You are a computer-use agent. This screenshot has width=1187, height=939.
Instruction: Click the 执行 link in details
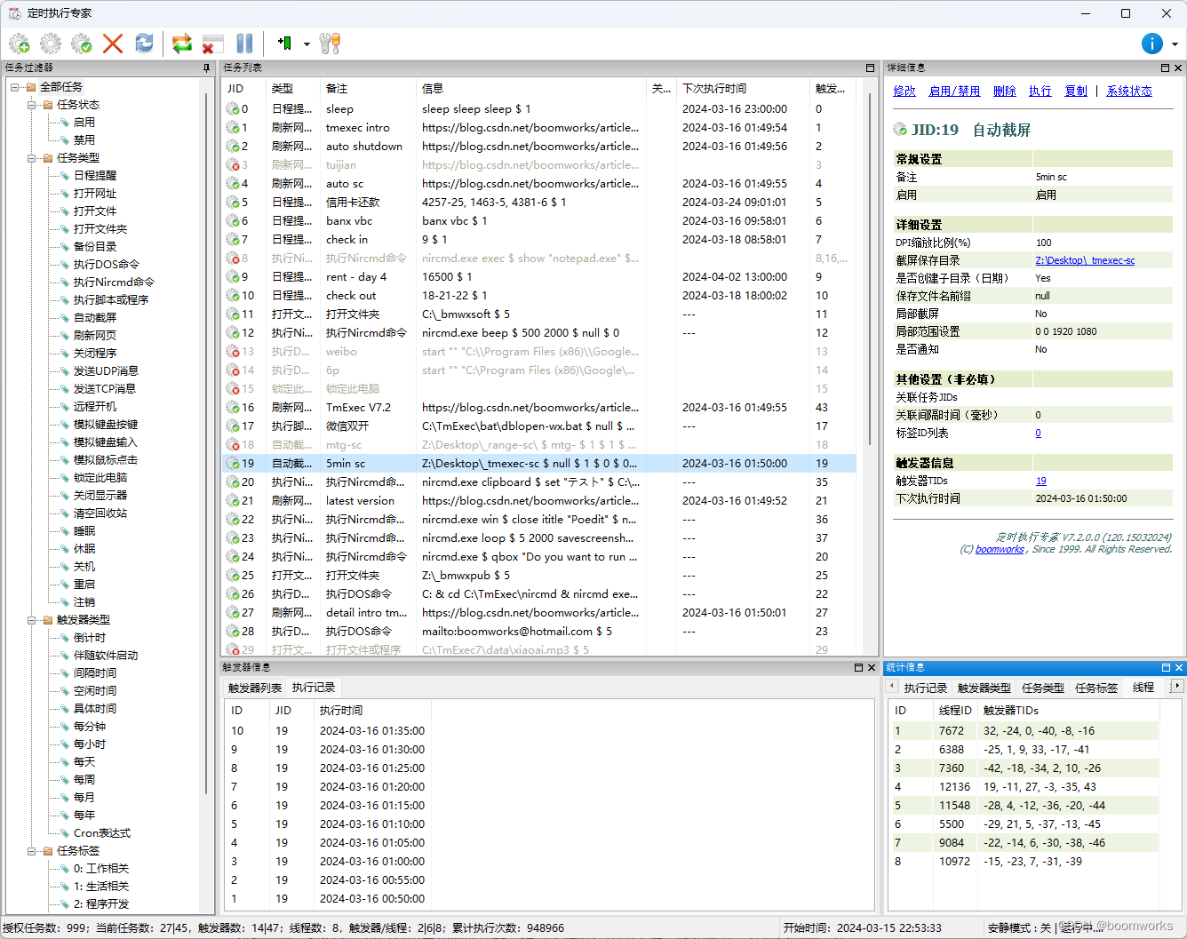coord(1040,92)
